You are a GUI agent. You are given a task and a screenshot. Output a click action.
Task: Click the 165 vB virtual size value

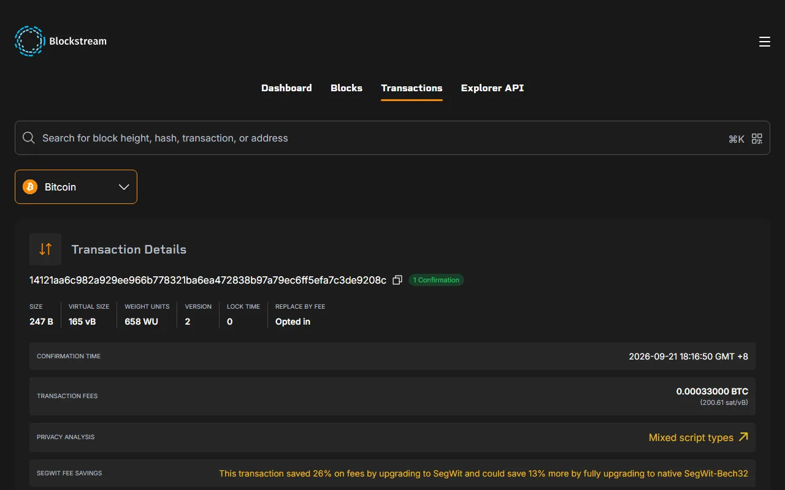82,322
